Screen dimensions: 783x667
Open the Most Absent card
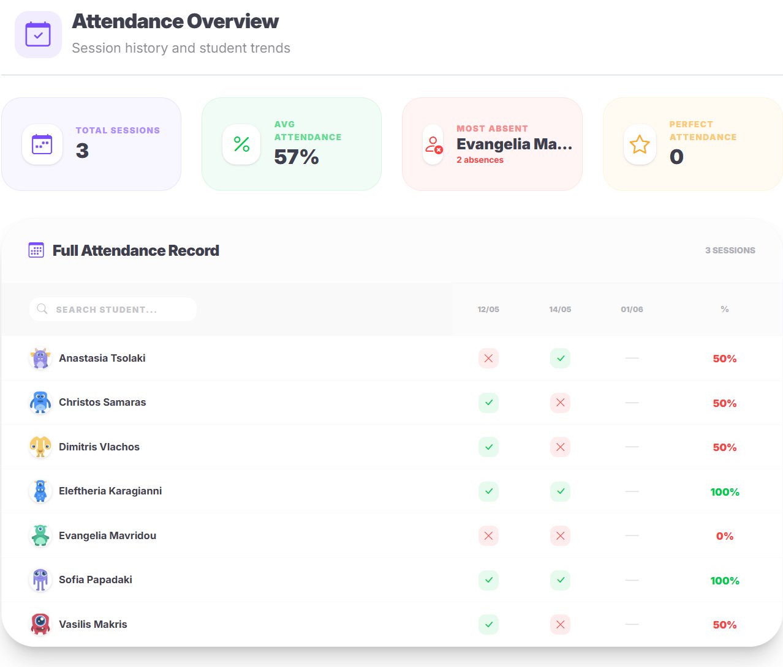(x=492, y=144)
